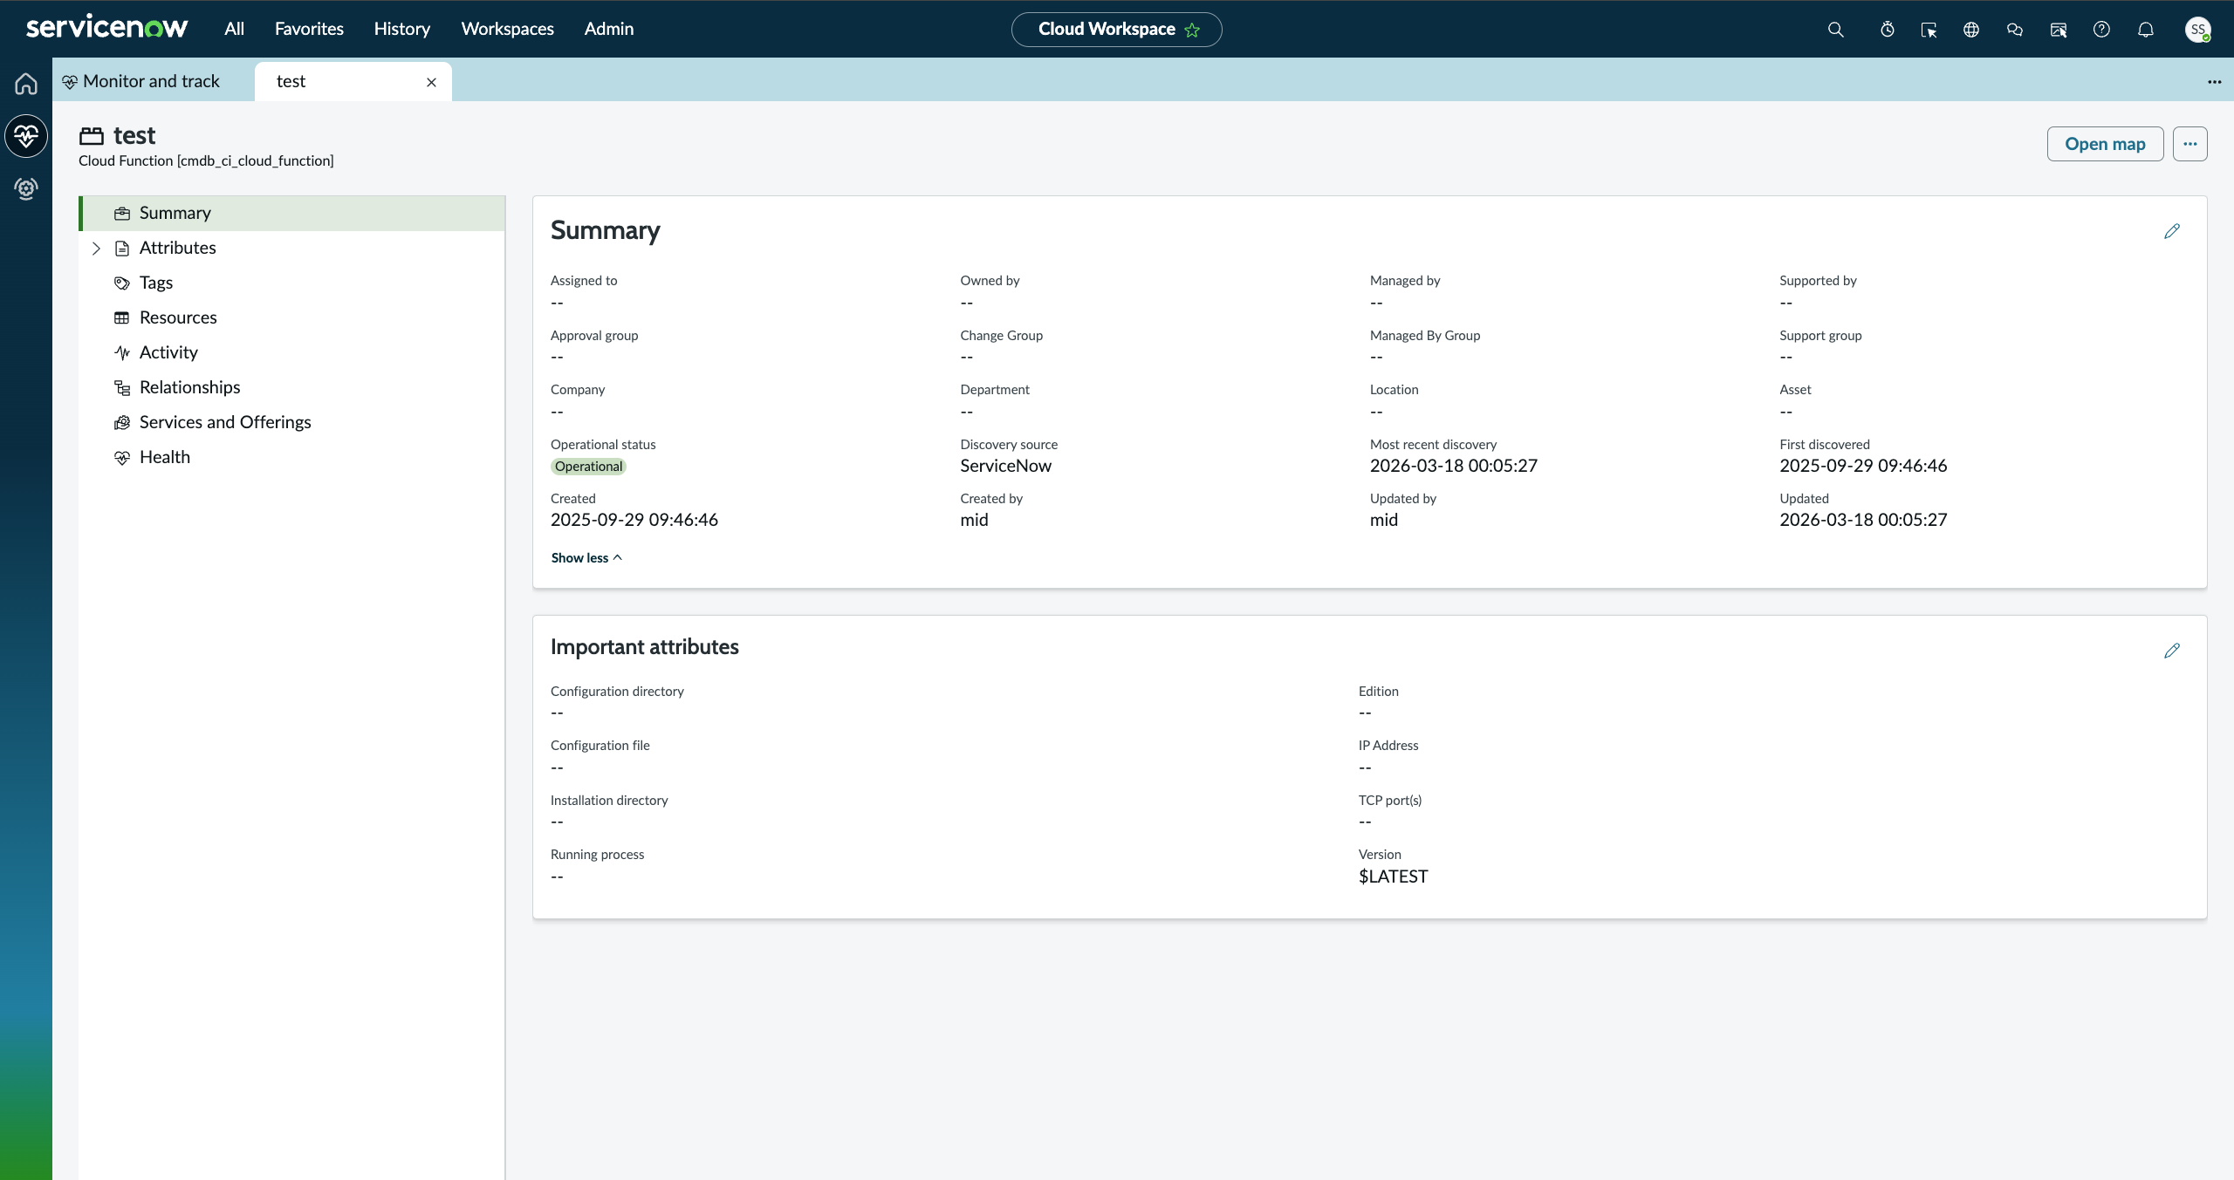Favorite Cloud Workspace with the star
The height and width of the screenshot is (1180, 2234).
tap(1192, 30)
